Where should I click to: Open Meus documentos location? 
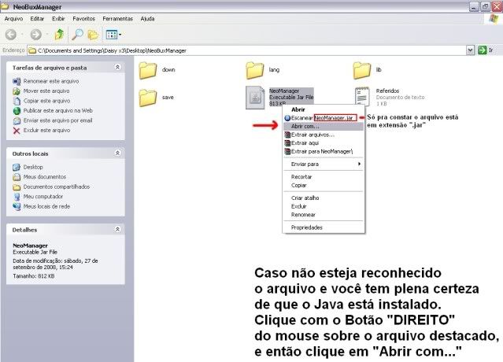coord(45,177)
